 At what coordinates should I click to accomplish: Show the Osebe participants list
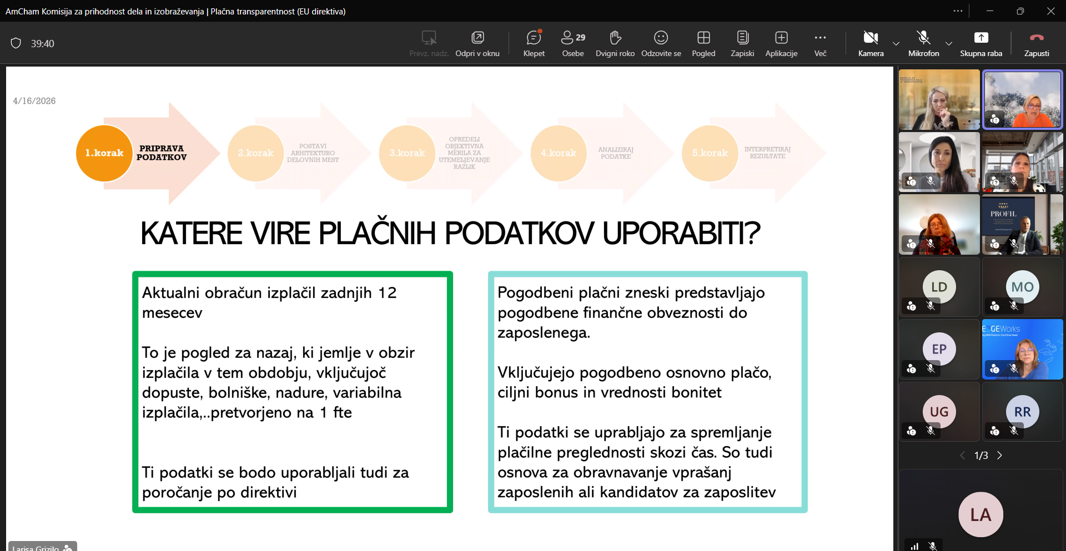tap(572, 43)
